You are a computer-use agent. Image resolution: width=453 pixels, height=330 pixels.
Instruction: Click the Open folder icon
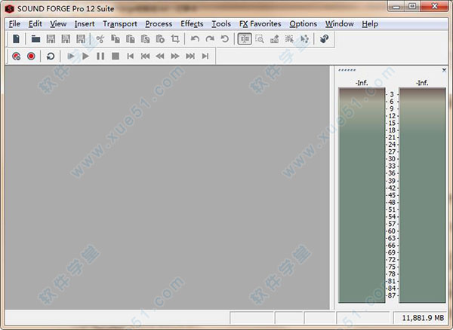point(35,39)
